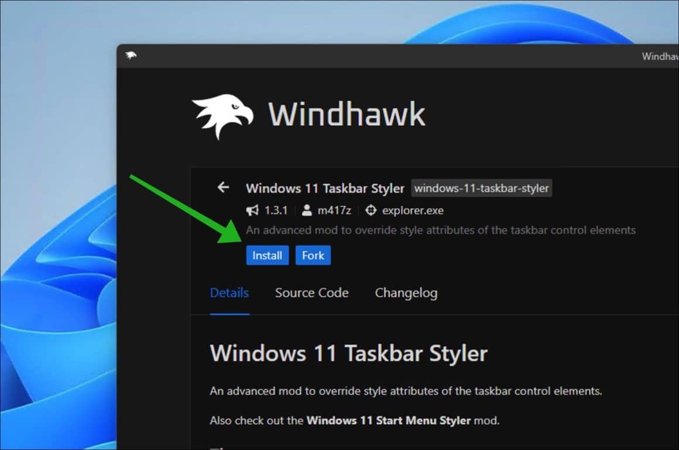Viewport: 679px width, 450px height.
Task: Fork the Windows 11 Taskbar Styler mod
Action: 313,255
